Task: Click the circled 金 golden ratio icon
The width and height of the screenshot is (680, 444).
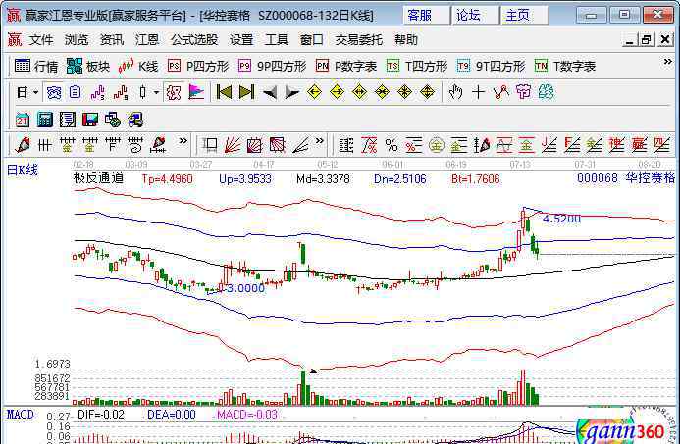Action: coord(437,145)
